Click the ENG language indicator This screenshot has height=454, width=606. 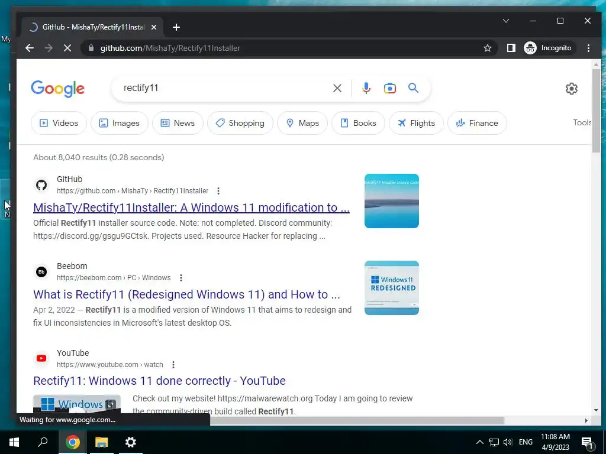click(526, 442)
